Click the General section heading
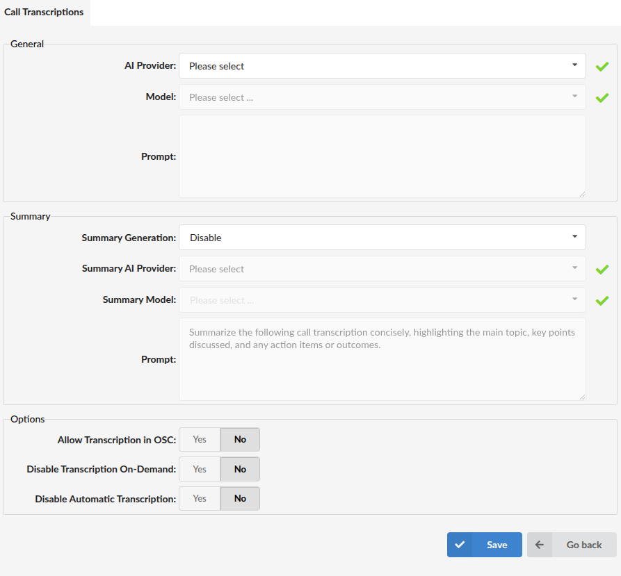621x576 pixels. pyautogui.click(x=27, y=44)
